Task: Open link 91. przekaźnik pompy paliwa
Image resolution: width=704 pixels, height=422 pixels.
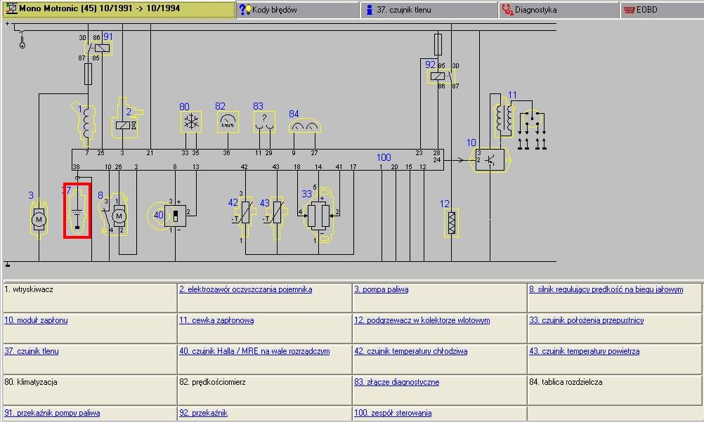Action: pos(52,413)
